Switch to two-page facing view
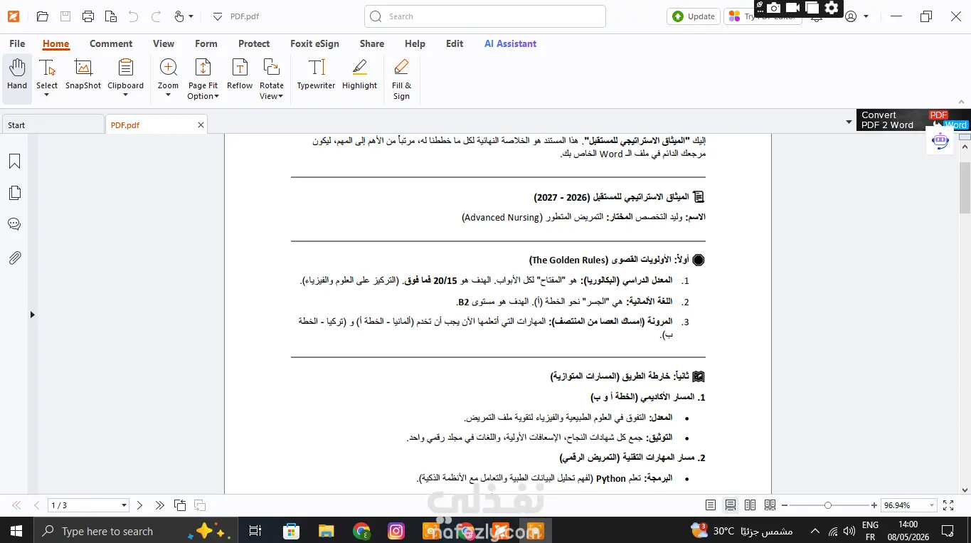Viewport: 971px width, 543px height. pyautogui.click(x=750, y=505)
